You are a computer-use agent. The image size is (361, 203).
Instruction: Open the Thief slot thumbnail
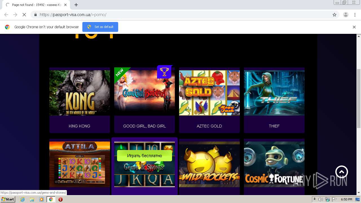274,93
